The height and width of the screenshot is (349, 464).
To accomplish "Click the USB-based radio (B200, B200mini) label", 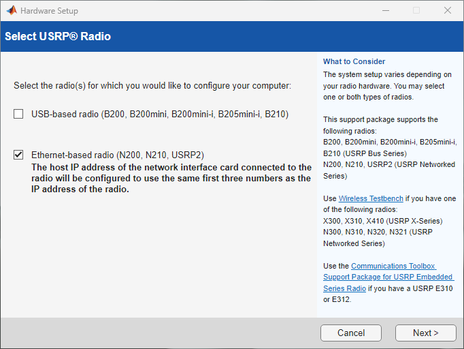I will [160, 114].
